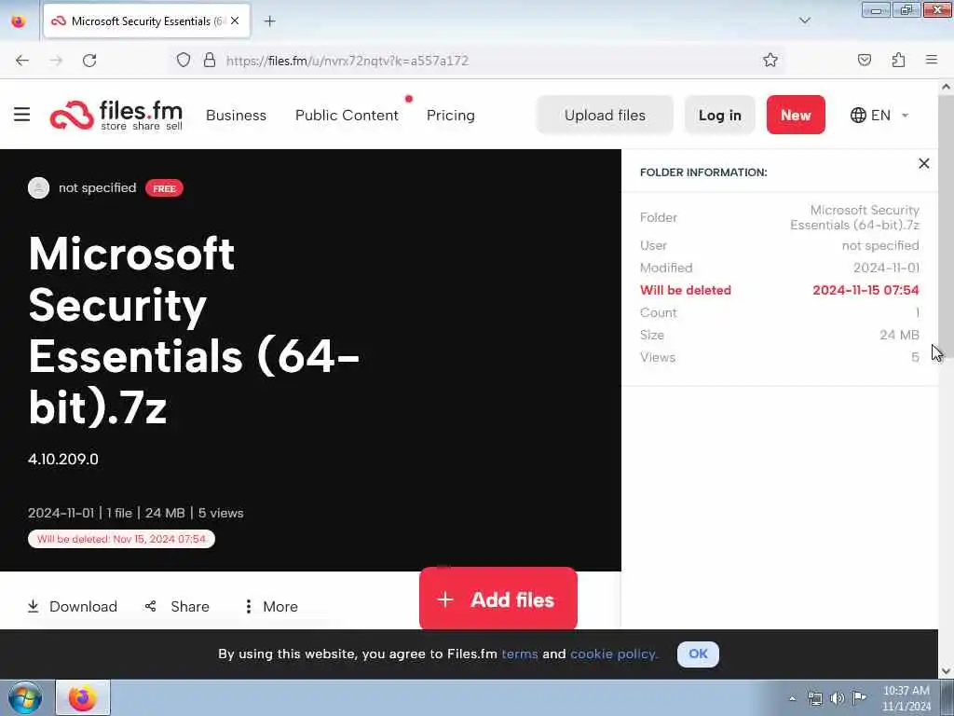Click the Firefox icon beside tab strip
This screenshot has width=954, height=716.
19,21
